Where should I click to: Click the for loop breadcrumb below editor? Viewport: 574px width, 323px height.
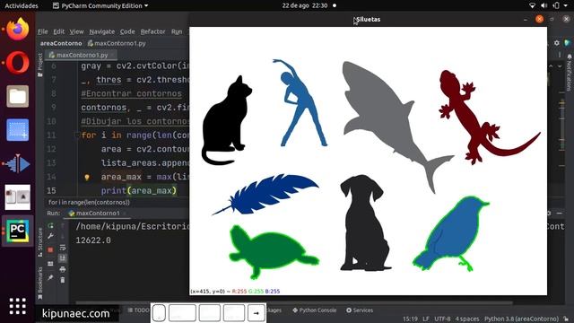[x=89, y=202]
